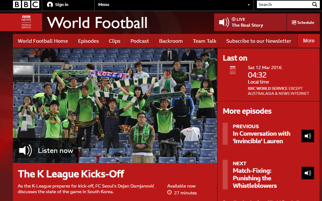Click the Sign in account icon
The width and height of the screenshot is (322, 201).
50,5
